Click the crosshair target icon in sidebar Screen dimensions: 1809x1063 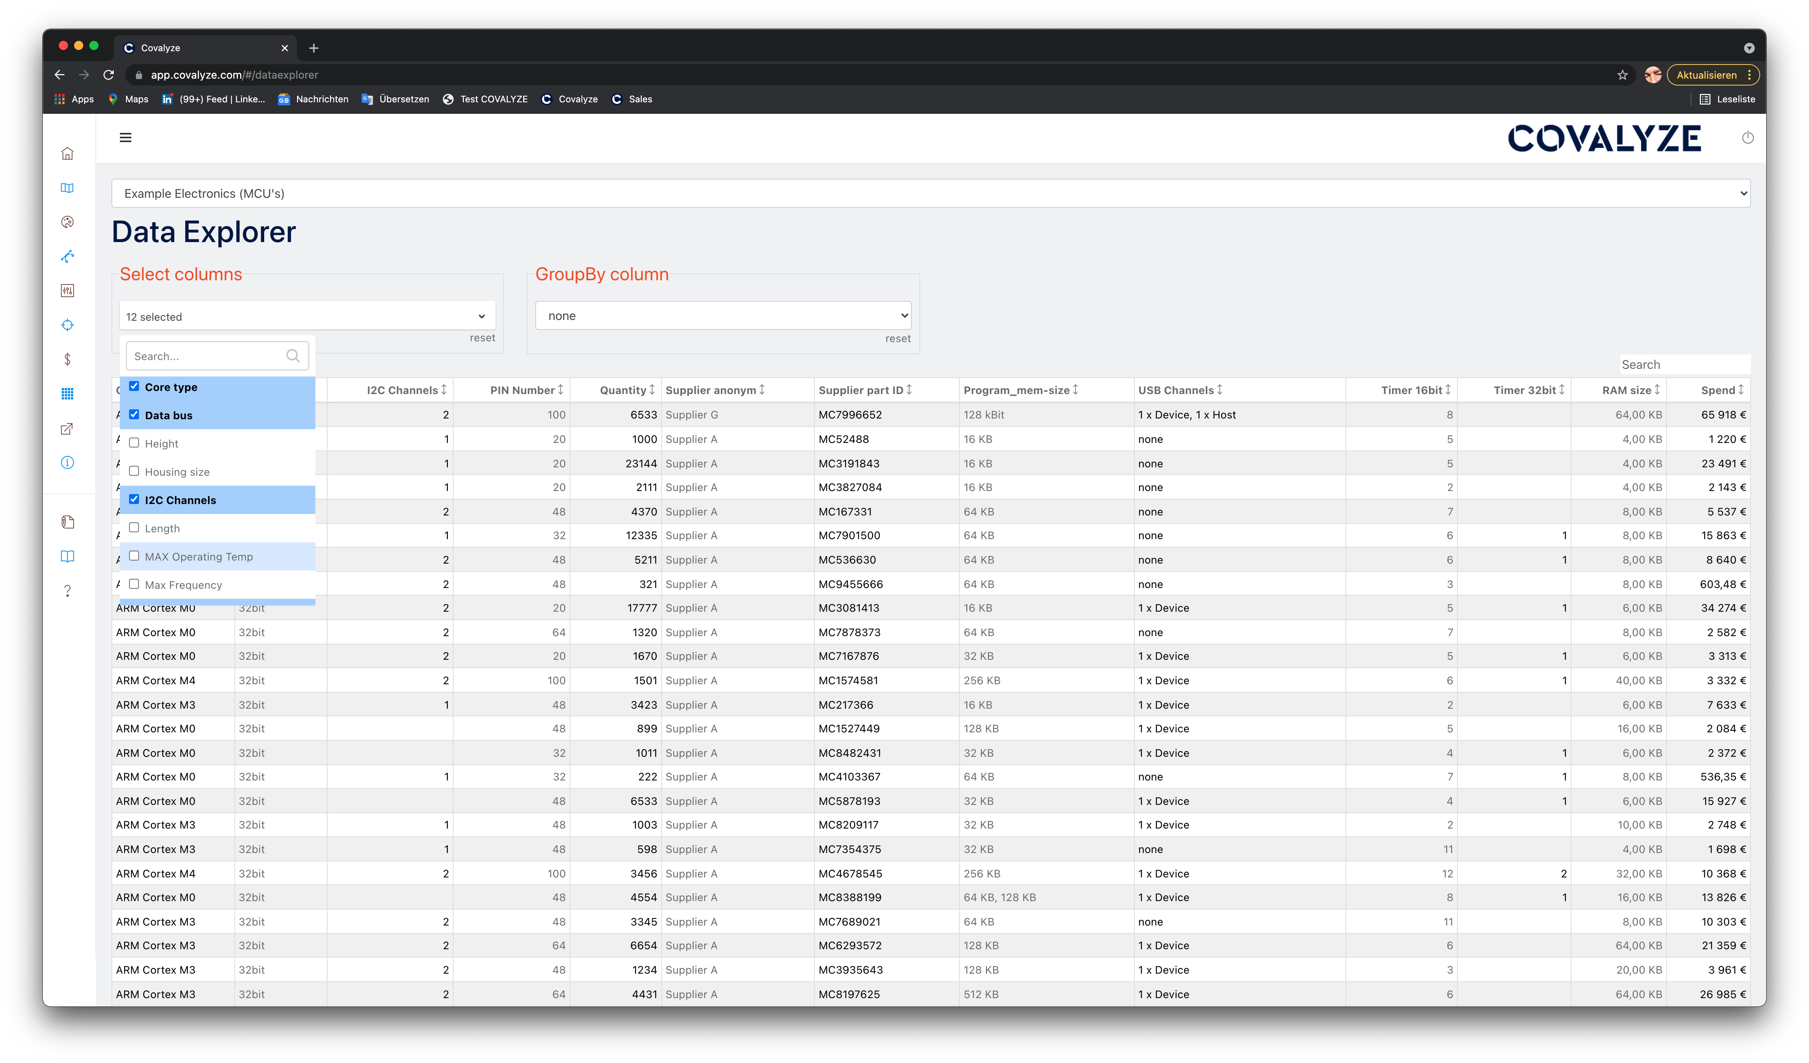coord(68,325)
